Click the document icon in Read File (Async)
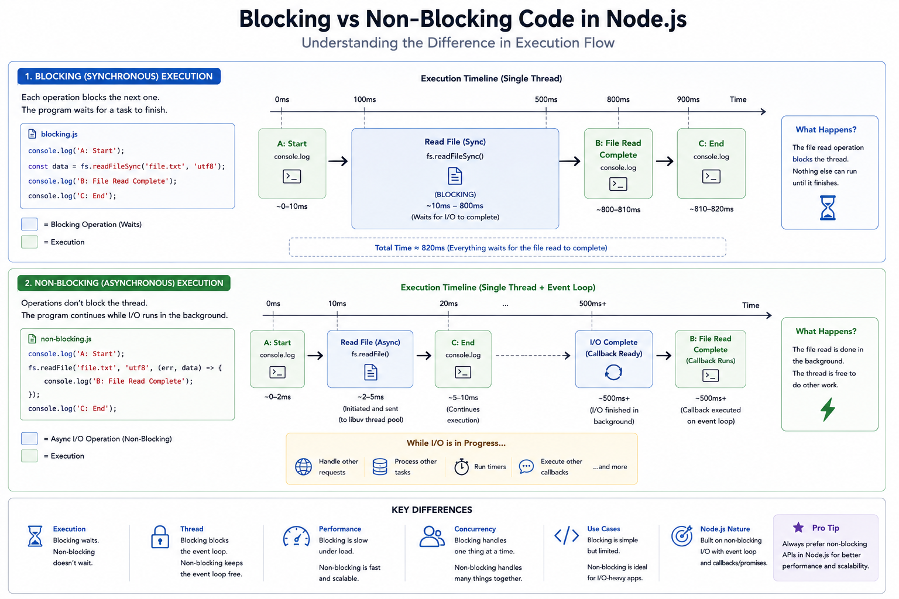Image resolution: width=899 pixels, height=599 pixels. (x=370, y=372)
